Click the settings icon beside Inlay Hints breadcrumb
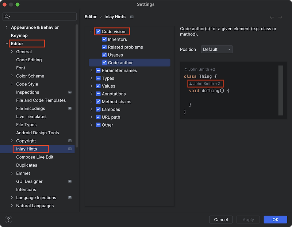292x227 pixels. [132, 16]
